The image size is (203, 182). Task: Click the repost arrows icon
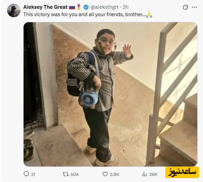[66, 174]
